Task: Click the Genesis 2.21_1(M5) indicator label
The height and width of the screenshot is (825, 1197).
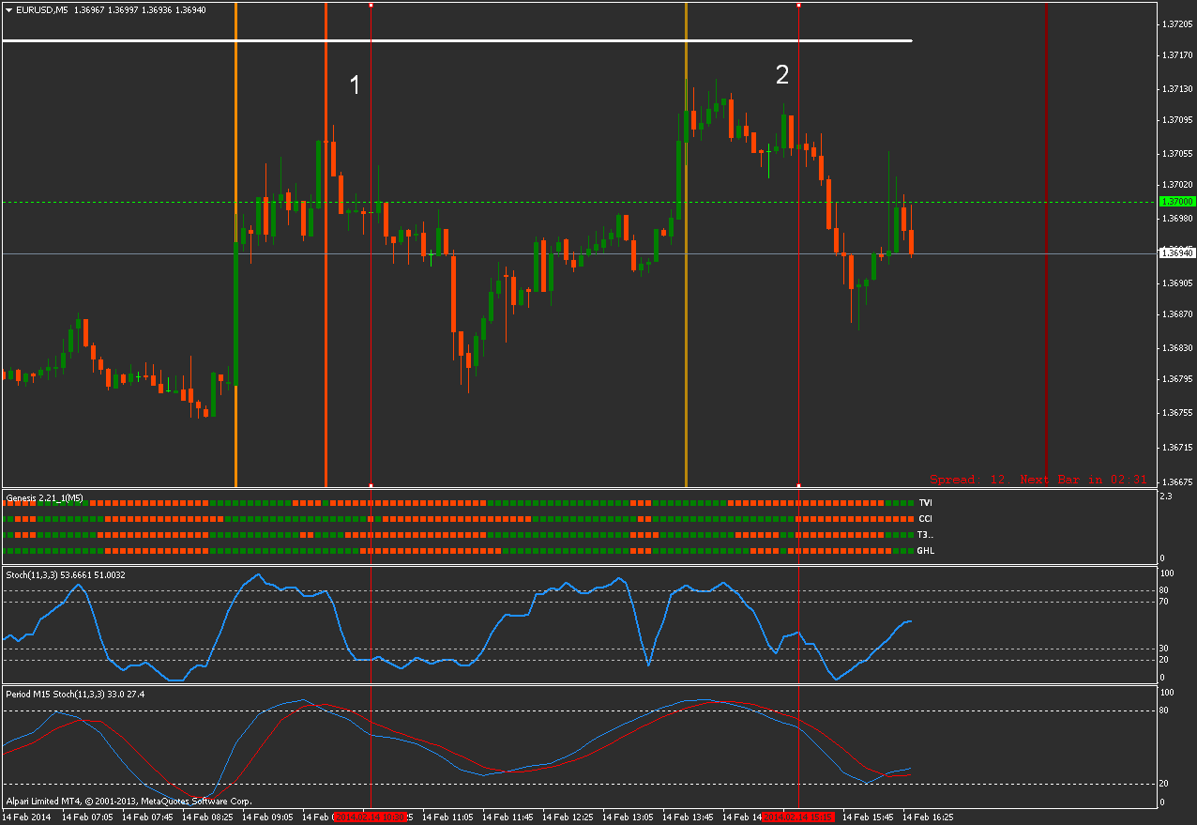Action: [x=44, y=497]
